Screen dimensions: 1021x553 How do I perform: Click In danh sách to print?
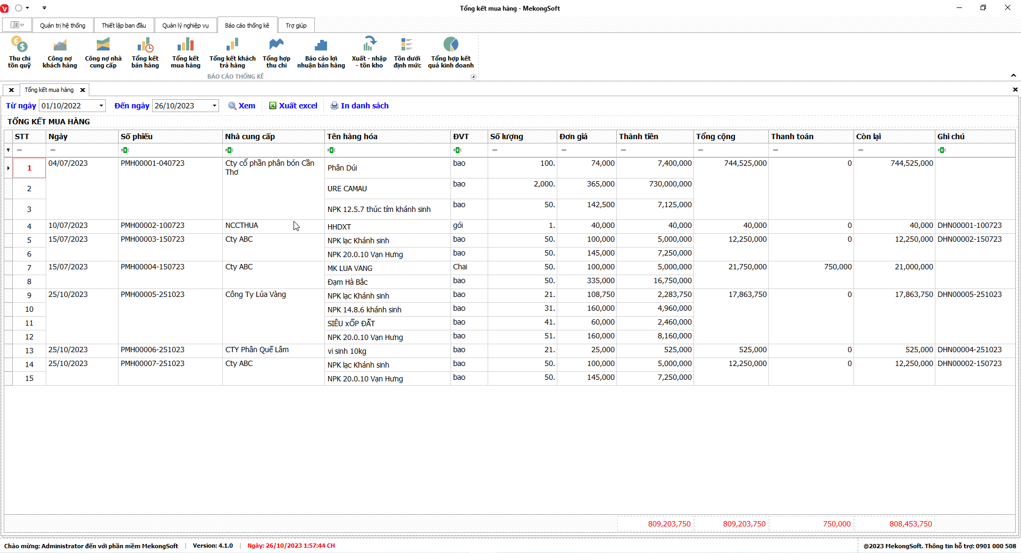(359, 106)
